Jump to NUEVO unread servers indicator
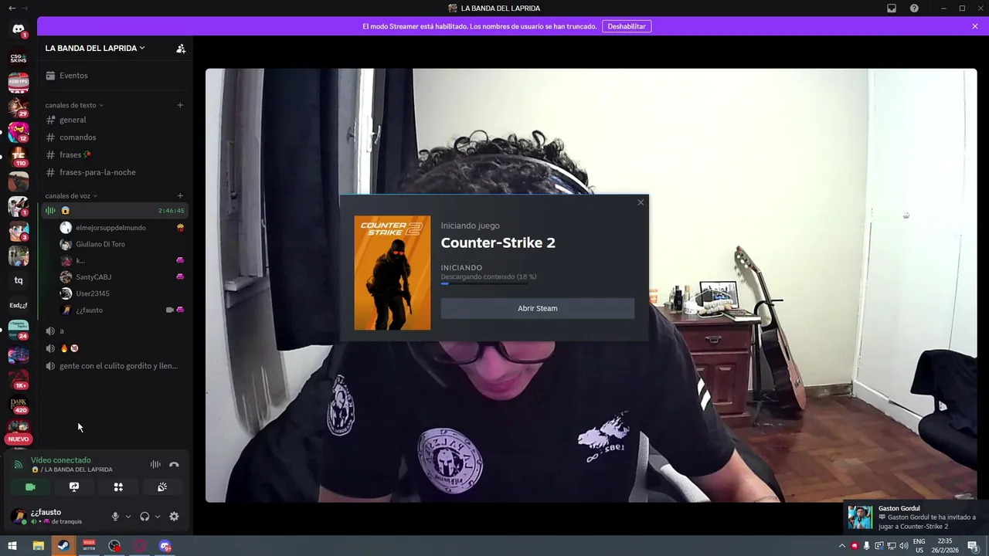 pos(19,439)
